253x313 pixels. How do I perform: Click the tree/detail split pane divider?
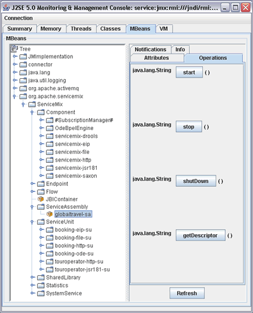[128, 172]
